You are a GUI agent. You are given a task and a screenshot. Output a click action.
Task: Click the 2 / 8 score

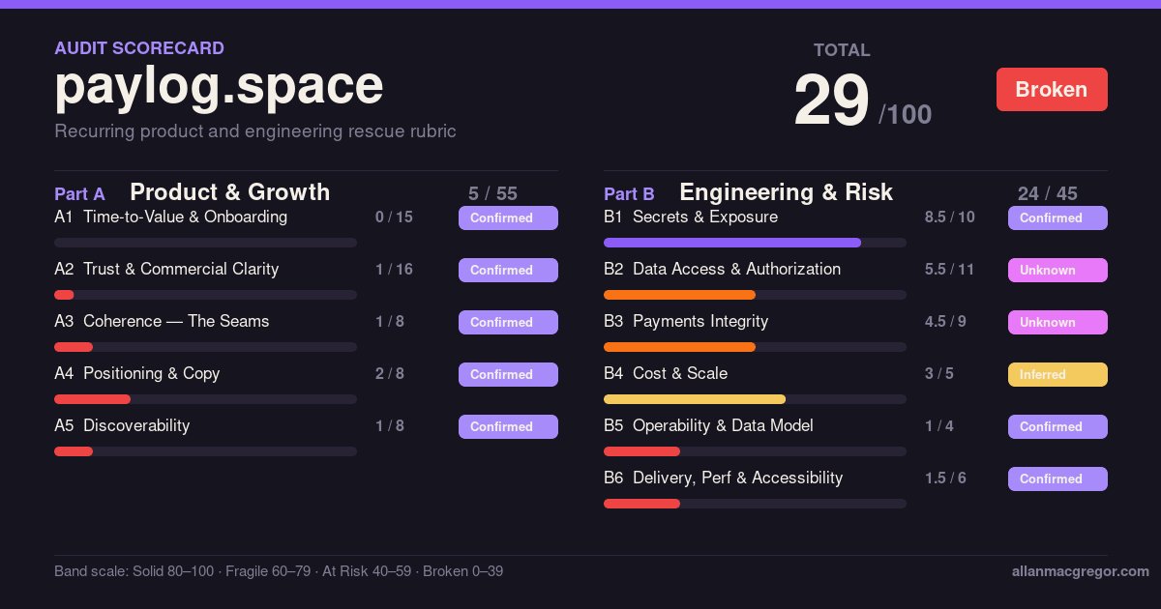(x=390, y=374)
